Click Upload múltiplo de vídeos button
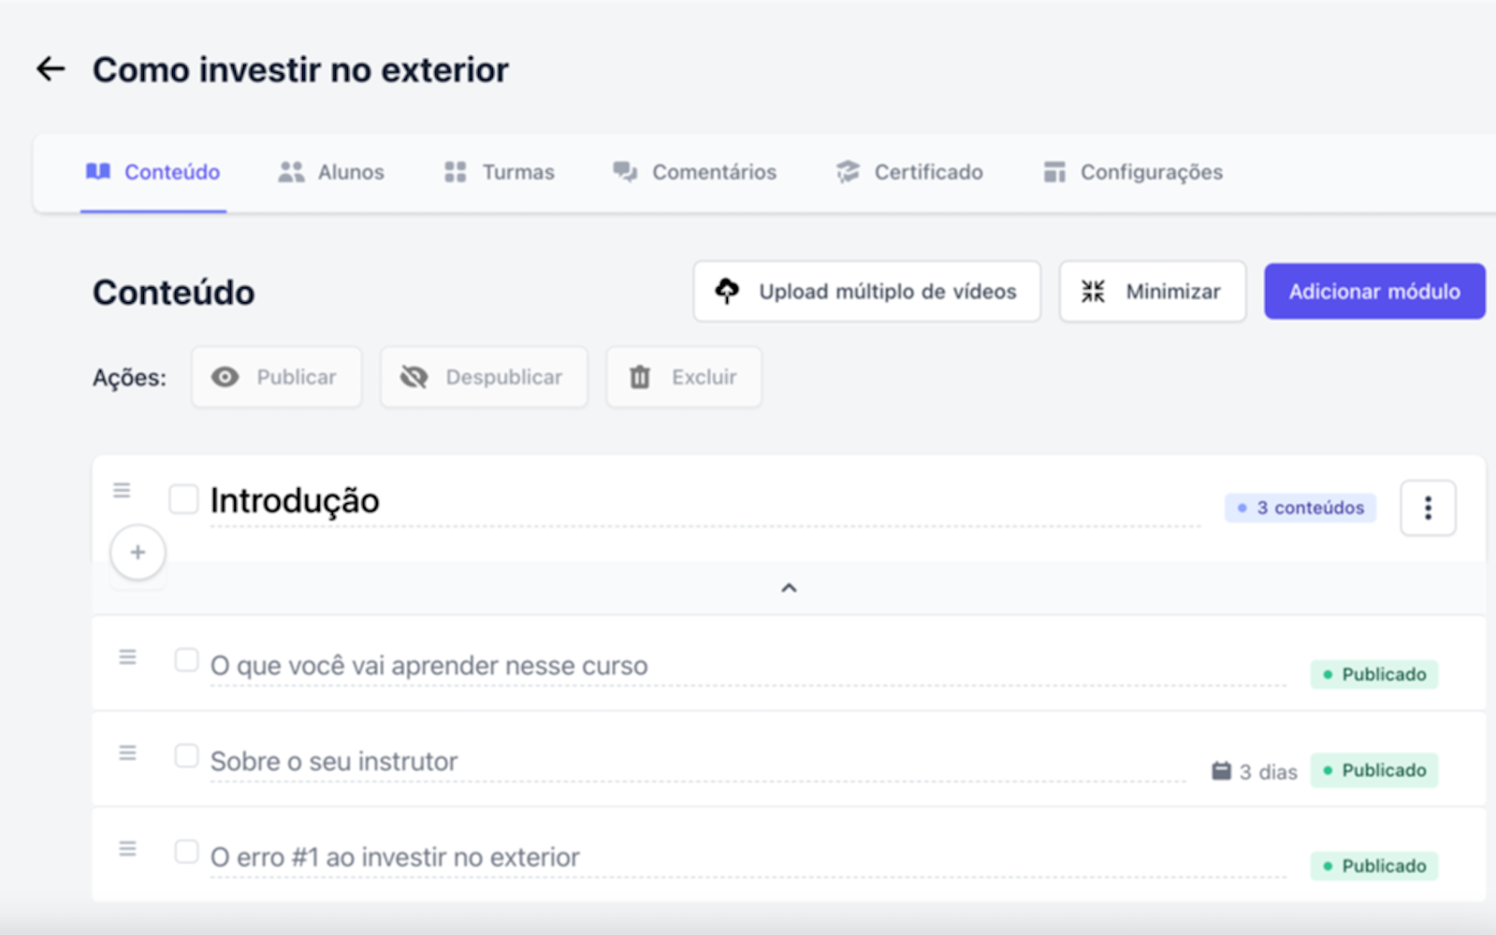 point(866,292)
